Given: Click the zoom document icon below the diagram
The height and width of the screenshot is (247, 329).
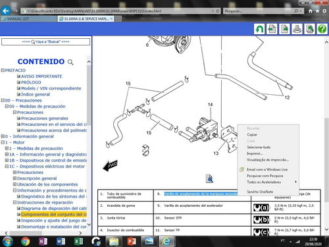Looking at the screenshot, I should point(209,178).
